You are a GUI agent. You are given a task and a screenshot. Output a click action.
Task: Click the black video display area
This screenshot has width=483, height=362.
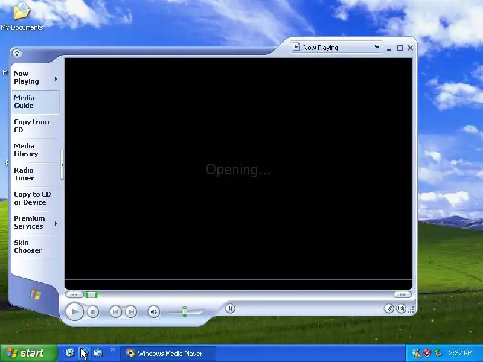click(x=238, y=173)
